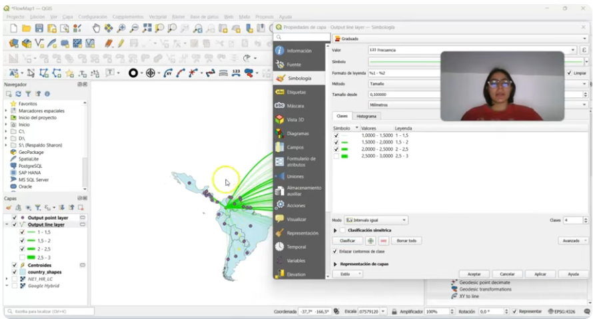The width and height of the screenshot is (593, 319).
Task: Open the Complementos menu
Action: tap(128, 17)
